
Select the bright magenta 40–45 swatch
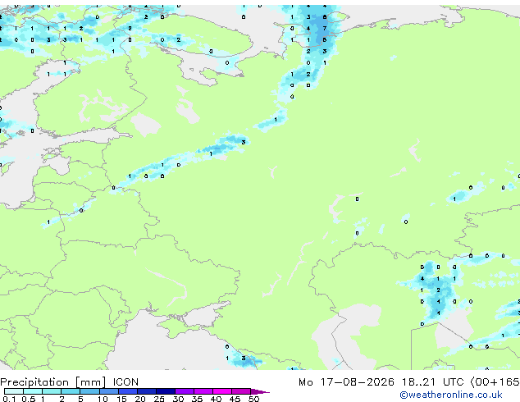point(222,391)
